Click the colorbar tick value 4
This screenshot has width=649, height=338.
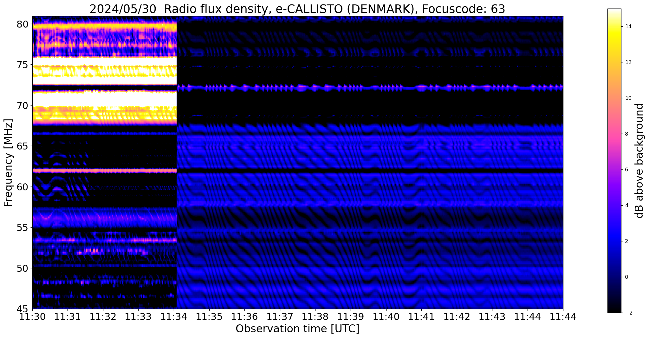point(626,206)
